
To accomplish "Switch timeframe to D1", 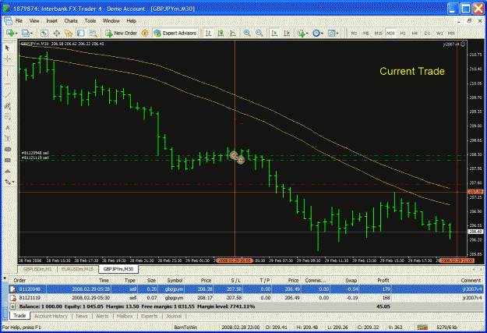I will [427, 33].
